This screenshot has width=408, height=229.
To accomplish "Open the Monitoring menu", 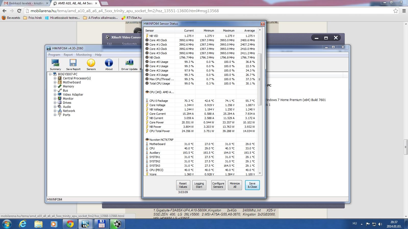I will click(x=84, y=55).
